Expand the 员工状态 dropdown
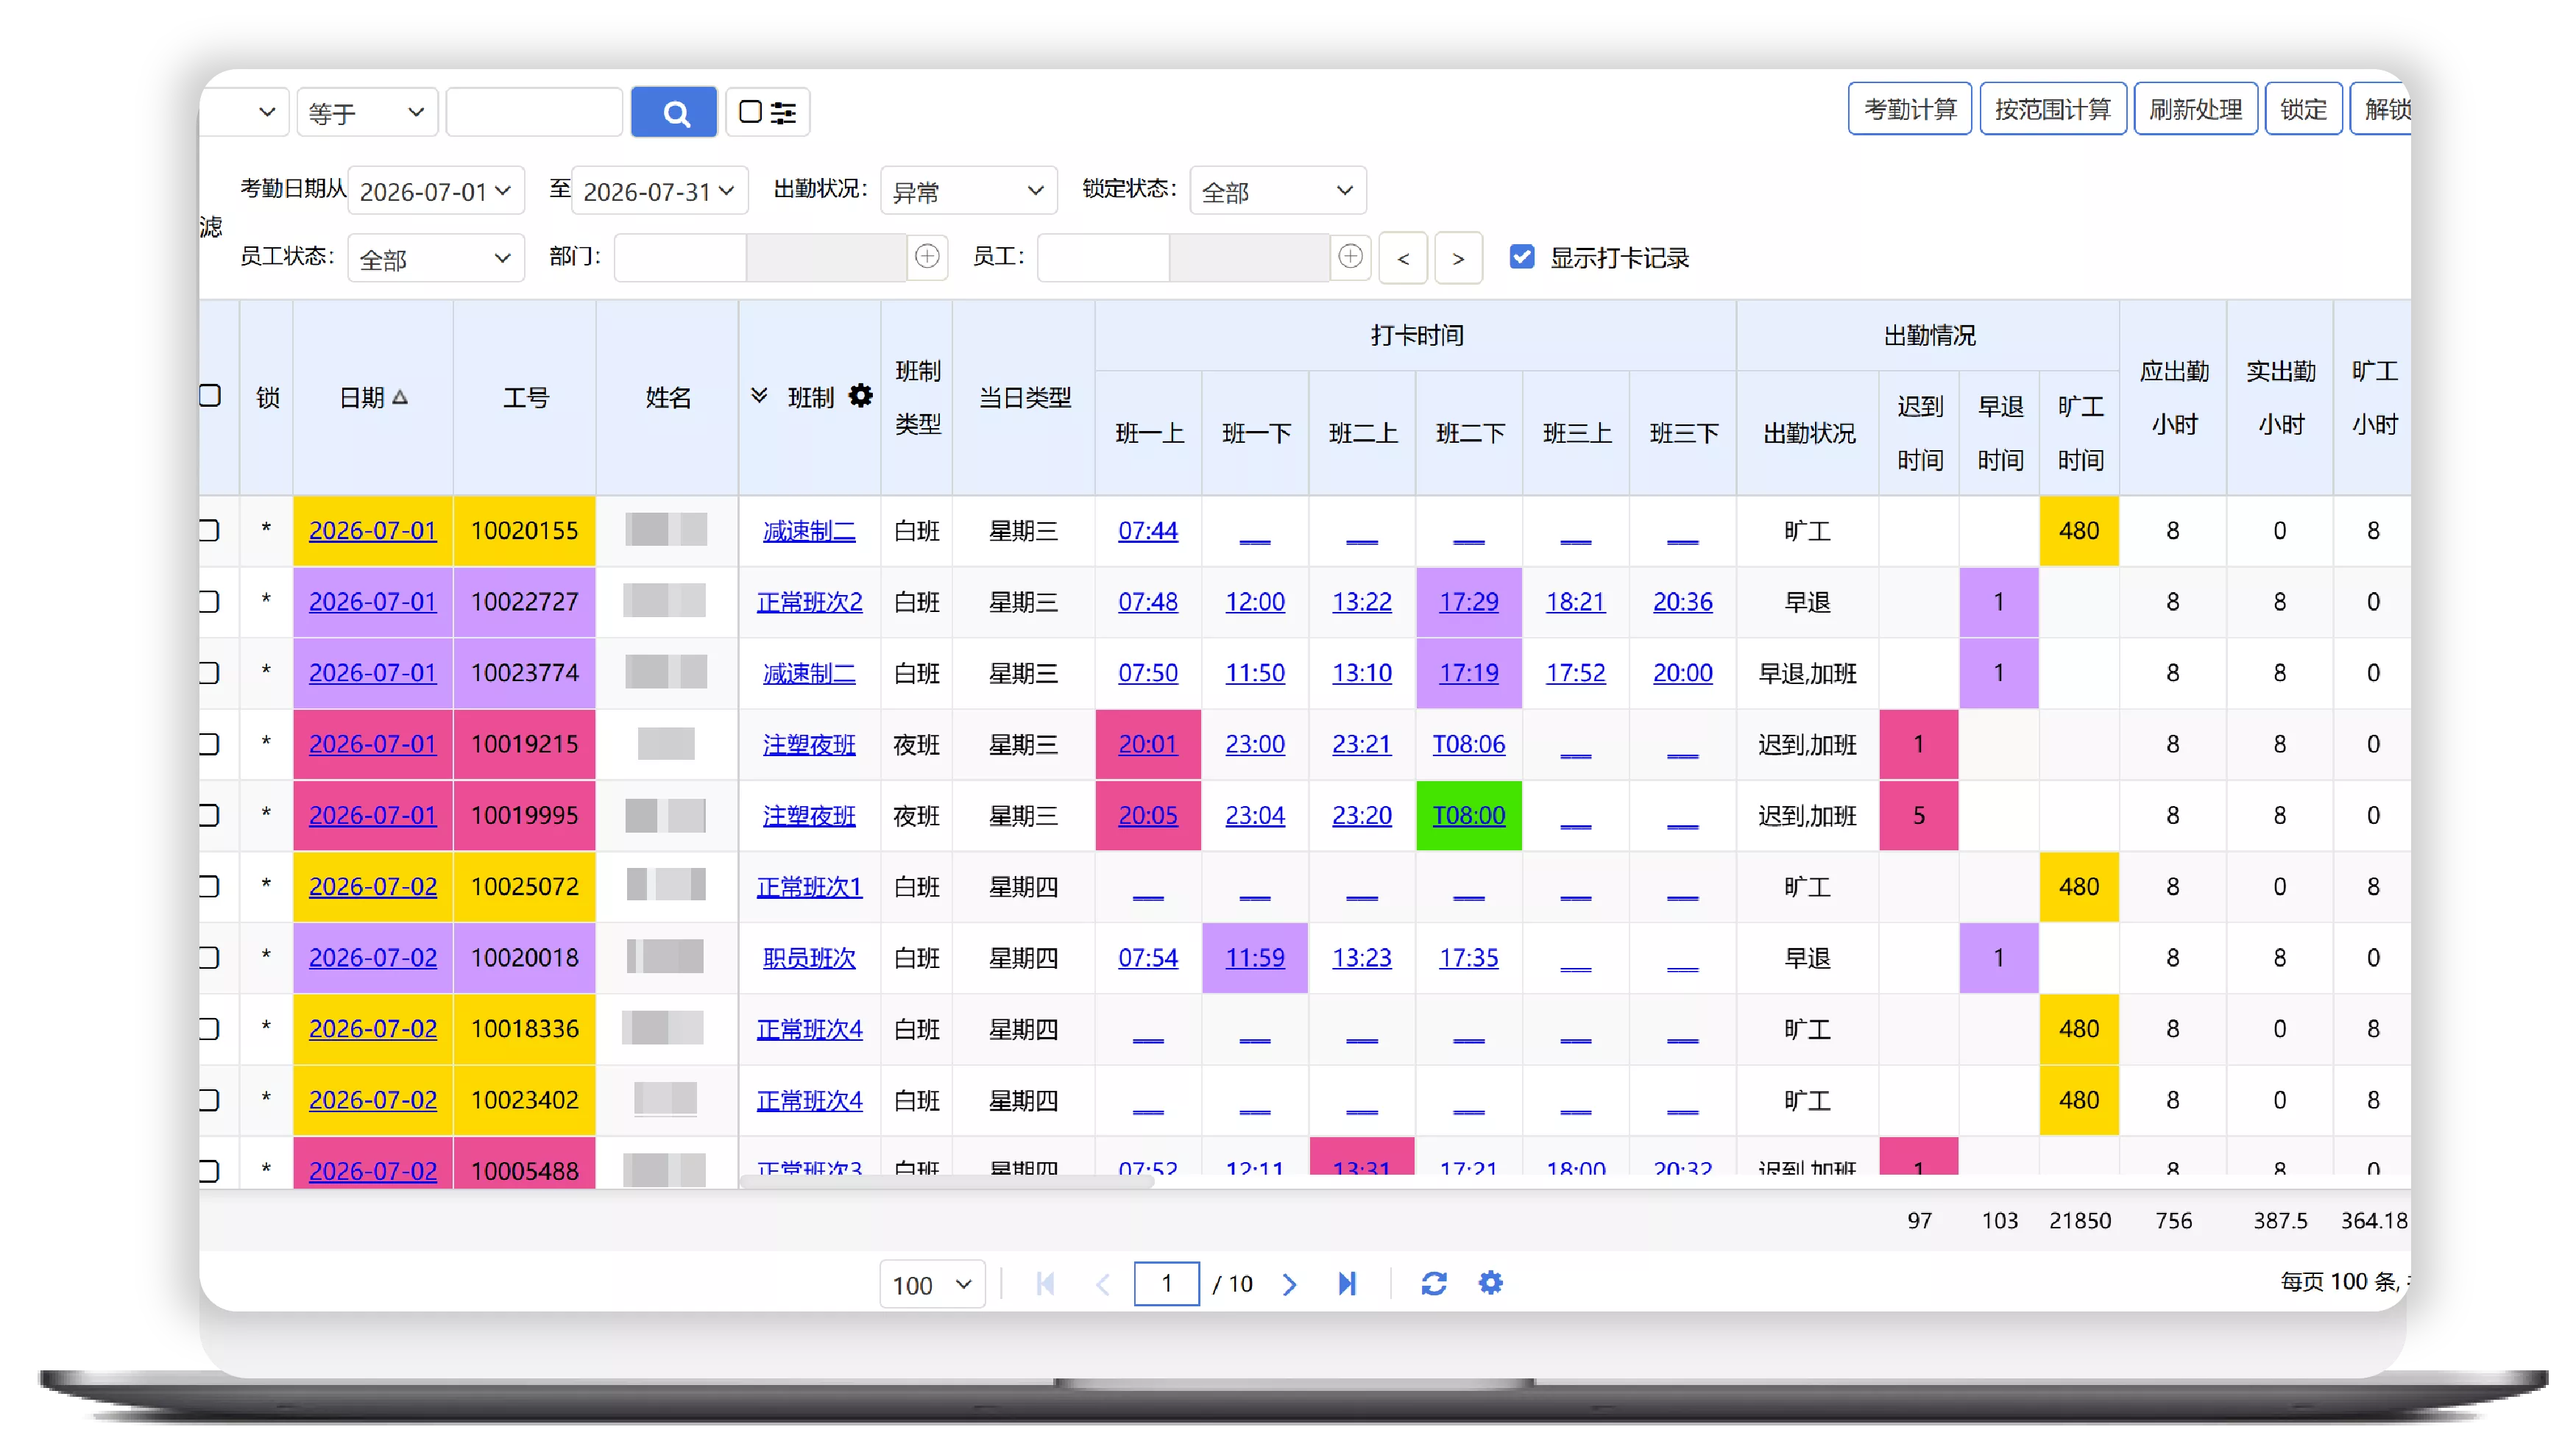Viewport: 2576px width, 1438px height. click(x=436, y=259)
